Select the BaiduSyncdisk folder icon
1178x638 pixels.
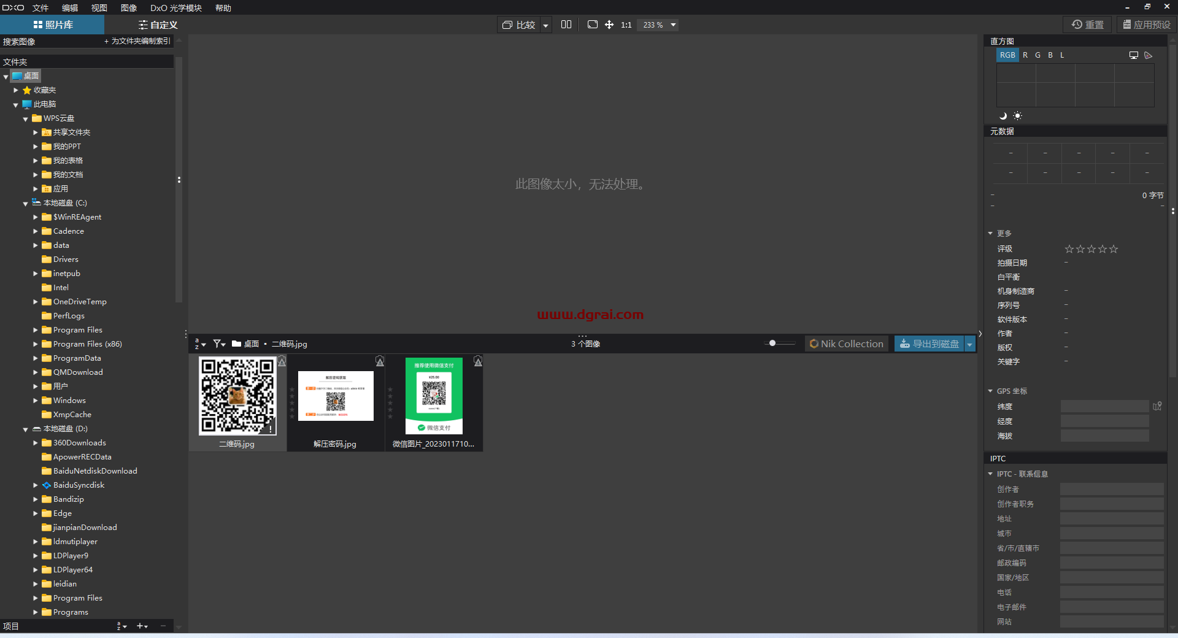pos(47,485)
